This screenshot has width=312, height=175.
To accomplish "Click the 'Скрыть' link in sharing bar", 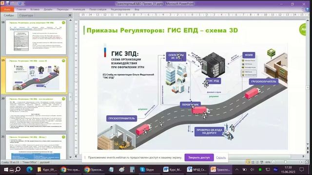I will (x=221, y=157).
